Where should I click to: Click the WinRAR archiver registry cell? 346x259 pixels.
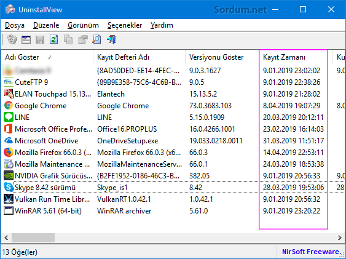pos(124,211)
